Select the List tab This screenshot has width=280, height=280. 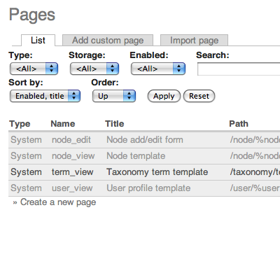pyautogui.click(x=38, y=41)
